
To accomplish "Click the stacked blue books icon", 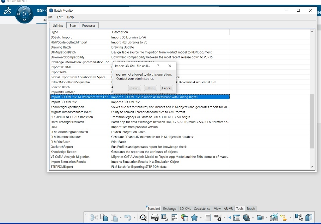I will [309, 217].
